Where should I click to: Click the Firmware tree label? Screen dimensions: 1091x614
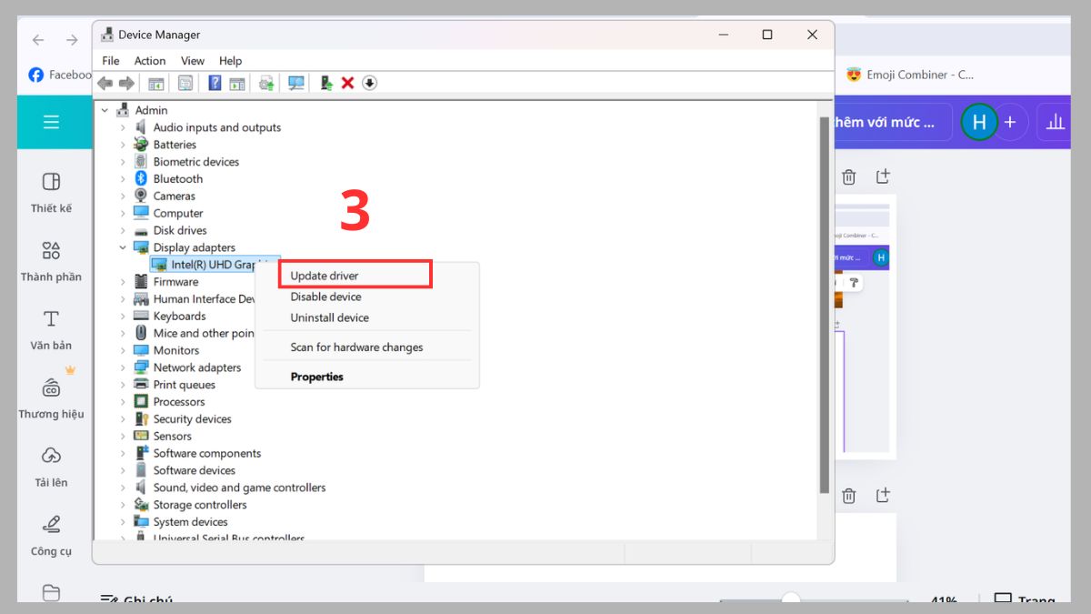(175, 282)
